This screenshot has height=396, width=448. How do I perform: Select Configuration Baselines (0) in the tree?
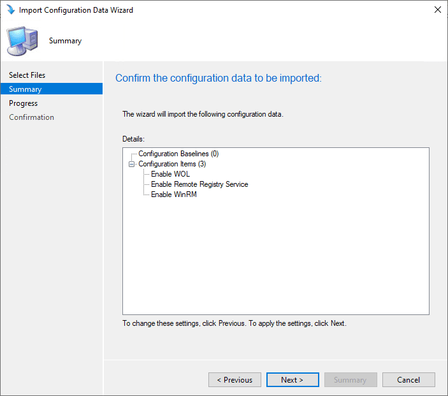click(x=178, y=154)
